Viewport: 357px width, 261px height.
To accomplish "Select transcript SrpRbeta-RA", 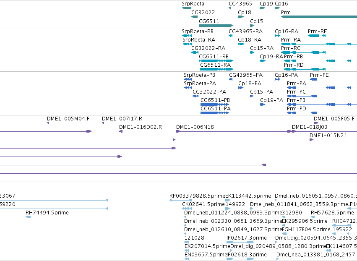I will (x=187, y=44).
